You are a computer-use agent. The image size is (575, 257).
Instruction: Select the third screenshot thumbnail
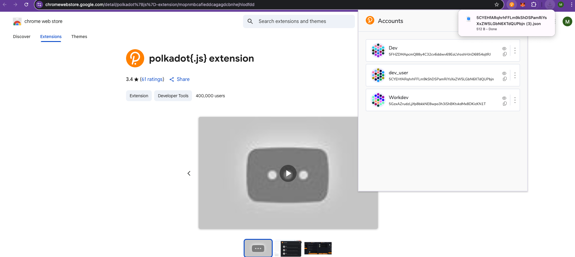pyautogui.click(x=318, y=248)
